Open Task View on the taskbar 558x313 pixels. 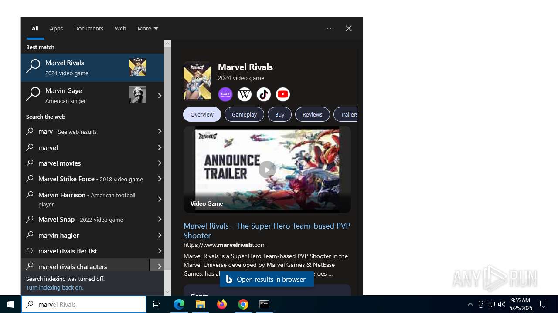click(x=157, y=304)
